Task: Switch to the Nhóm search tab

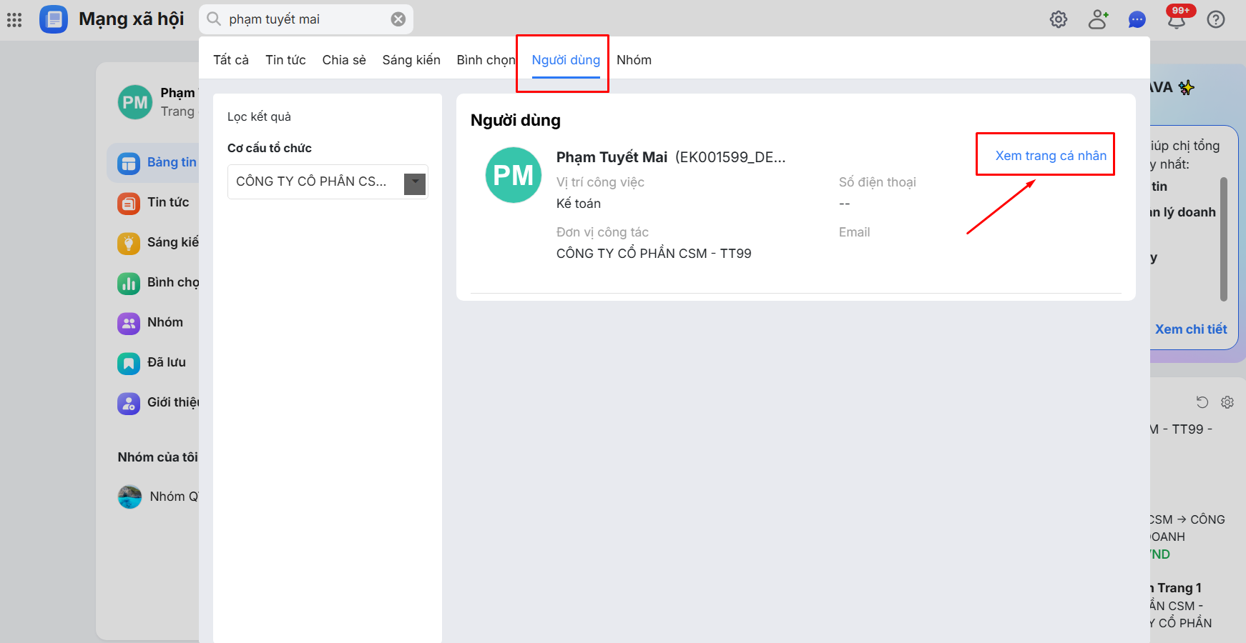Action: click(634, 60)
